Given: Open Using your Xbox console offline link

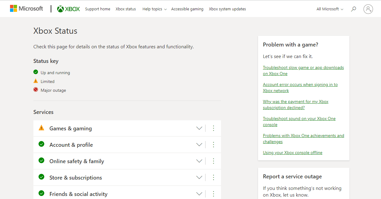Looking at the screenshot, I should coord(292,153).
